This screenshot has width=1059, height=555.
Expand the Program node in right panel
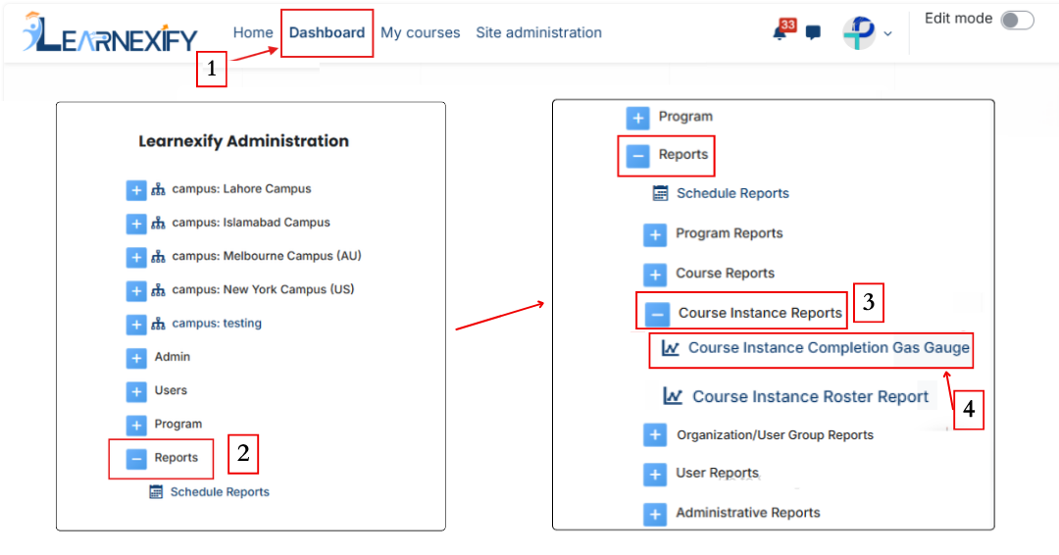(x=637, y=118)
